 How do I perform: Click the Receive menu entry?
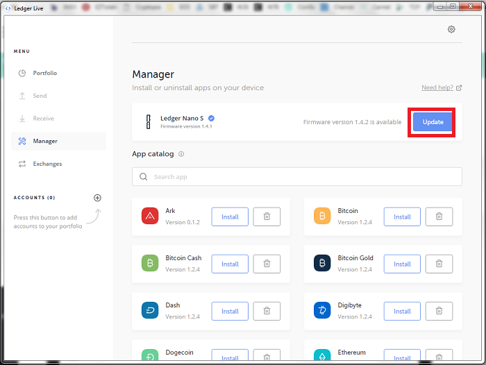[x=43, y=119]
